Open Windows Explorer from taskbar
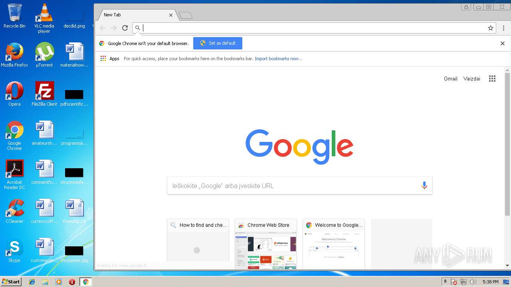Screen dimensions: 511x287 (45, 282)
